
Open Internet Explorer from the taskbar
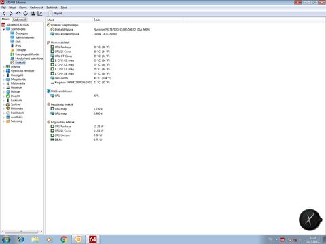point(21,239)
